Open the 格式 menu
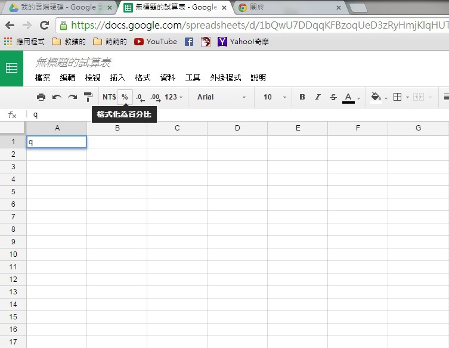This screenshot has width=449, height=348. 143,77
